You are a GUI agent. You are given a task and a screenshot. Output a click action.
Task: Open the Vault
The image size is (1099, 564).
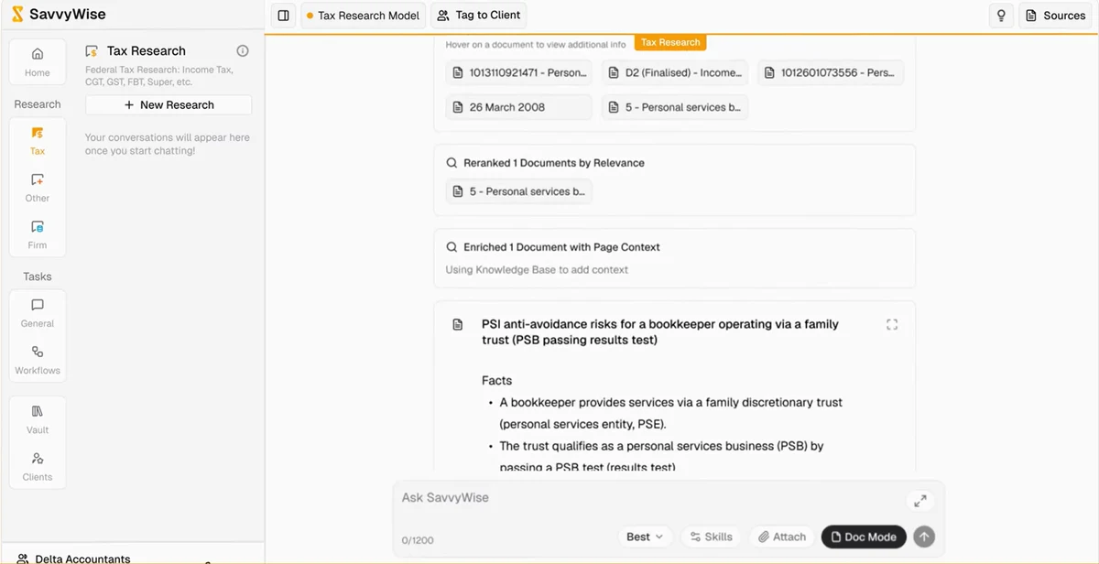click(38, 419)
